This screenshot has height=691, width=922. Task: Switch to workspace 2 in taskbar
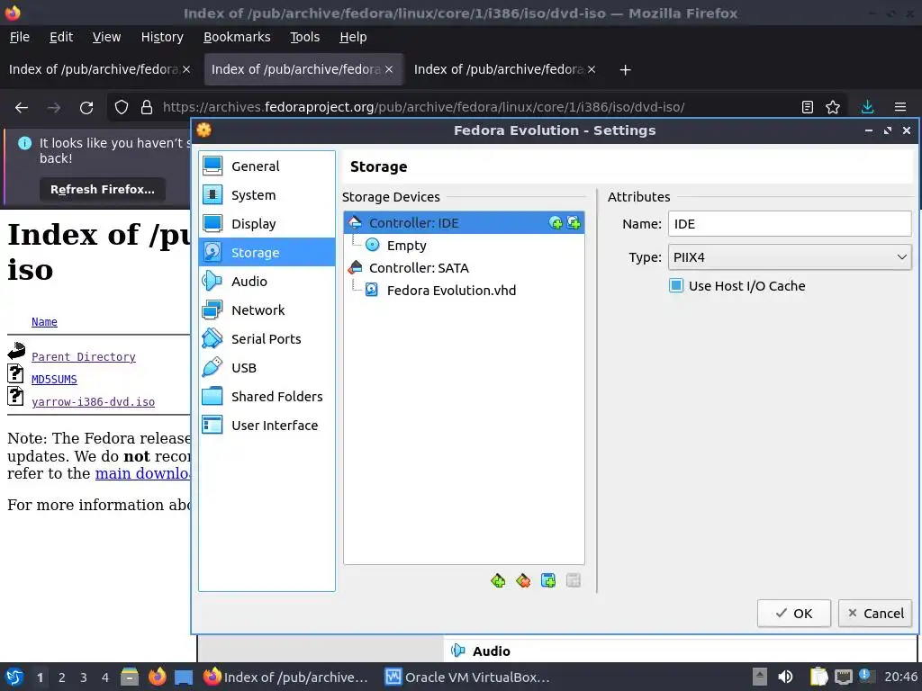tap(62, 678)
